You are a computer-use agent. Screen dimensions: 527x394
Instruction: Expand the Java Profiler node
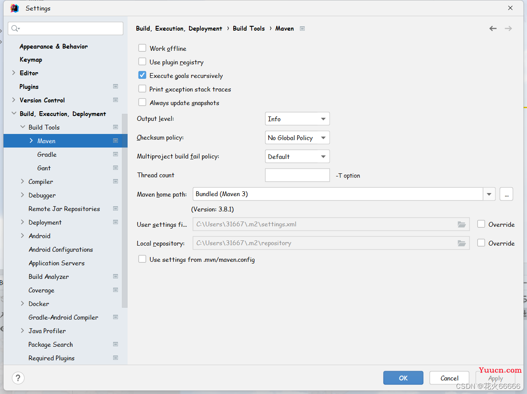[x=23, y=331]
